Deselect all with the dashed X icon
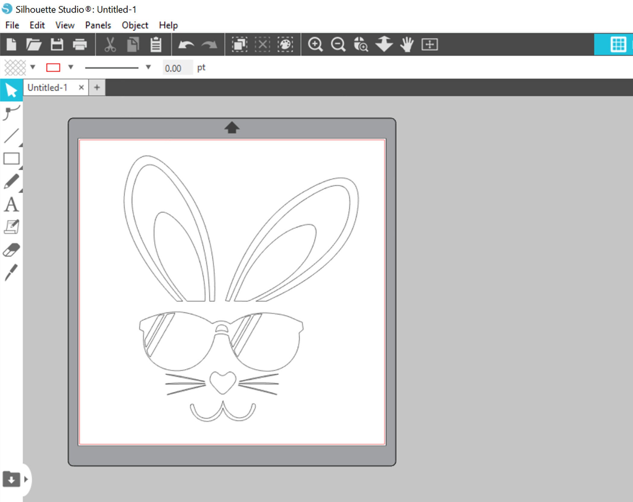The image size is (633, 502). (263, 45)
